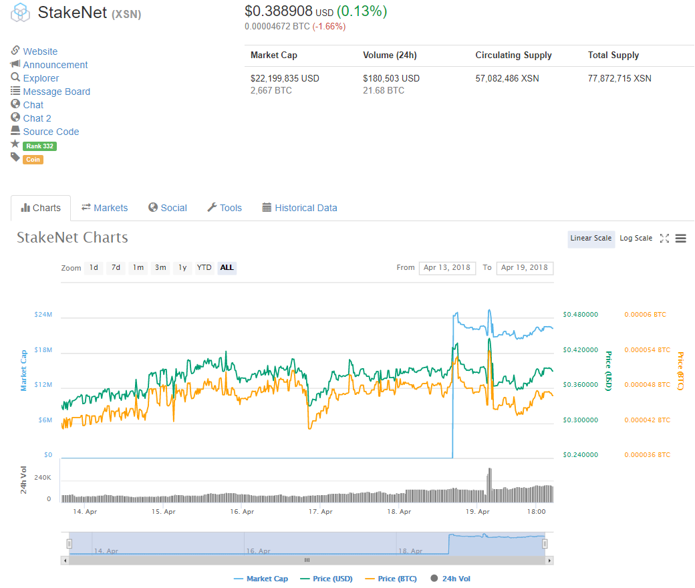Click the bar chart icon on Charts tab
The image size is (695, 588).
[x=25, y=207]
